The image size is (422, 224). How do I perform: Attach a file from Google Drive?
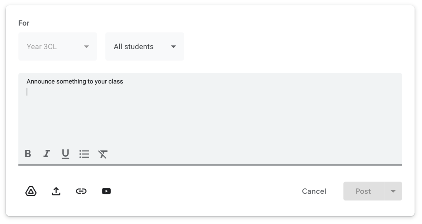(x=32, y=191)
